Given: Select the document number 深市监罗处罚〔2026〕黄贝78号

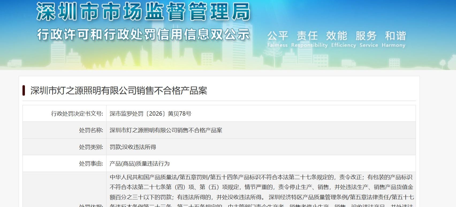Looking at the screenshot, I should click(150, 114).
